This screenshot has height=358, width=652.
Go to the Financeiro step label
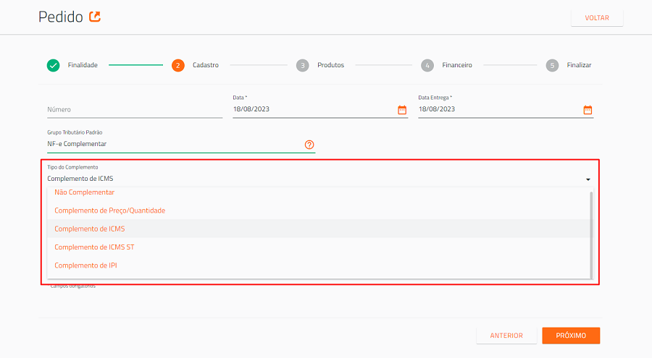point(457,65)
